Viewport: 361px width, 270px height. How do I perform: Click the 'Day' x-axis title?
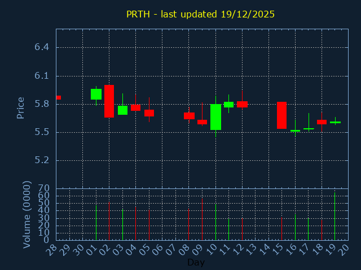pyautogui.click(x=196, y=262)
